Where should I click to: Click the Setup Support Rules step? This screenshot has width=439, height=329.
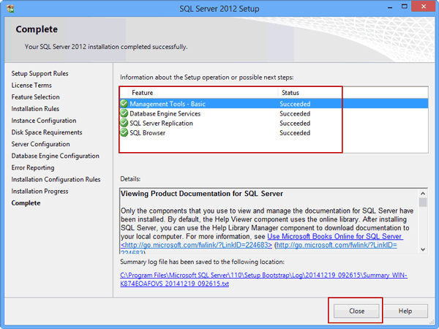[x=40, y=73]
